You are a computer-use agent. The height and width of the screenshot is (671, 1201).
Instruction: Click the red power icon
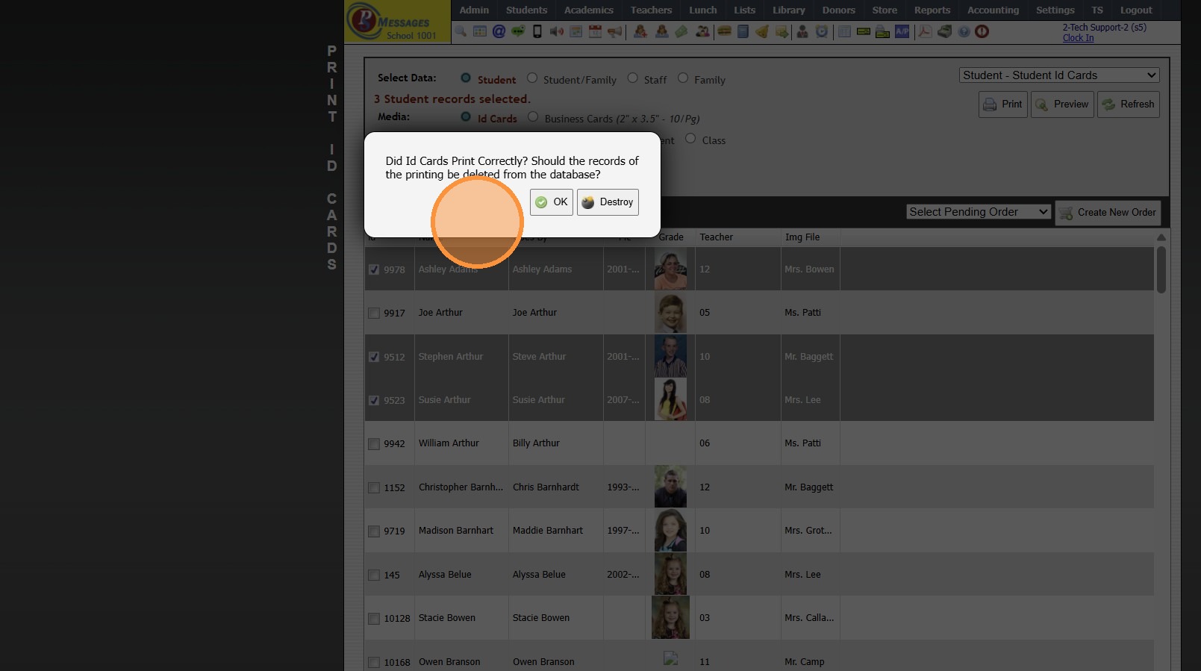coord(982,31)
